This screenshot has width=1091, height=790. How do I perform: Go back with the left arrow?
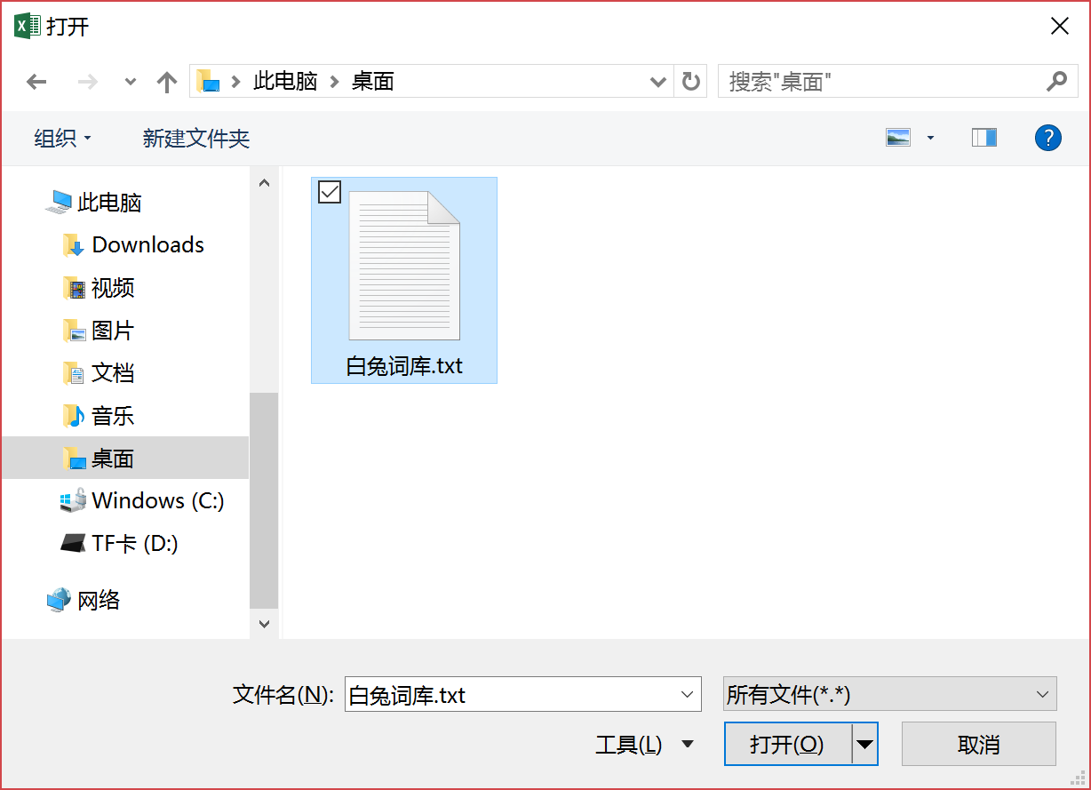click(36, 82)
